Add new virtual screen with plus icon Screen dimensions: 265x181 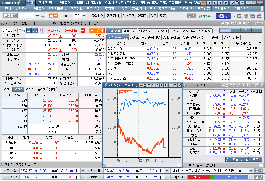click(x=226, y=3)
